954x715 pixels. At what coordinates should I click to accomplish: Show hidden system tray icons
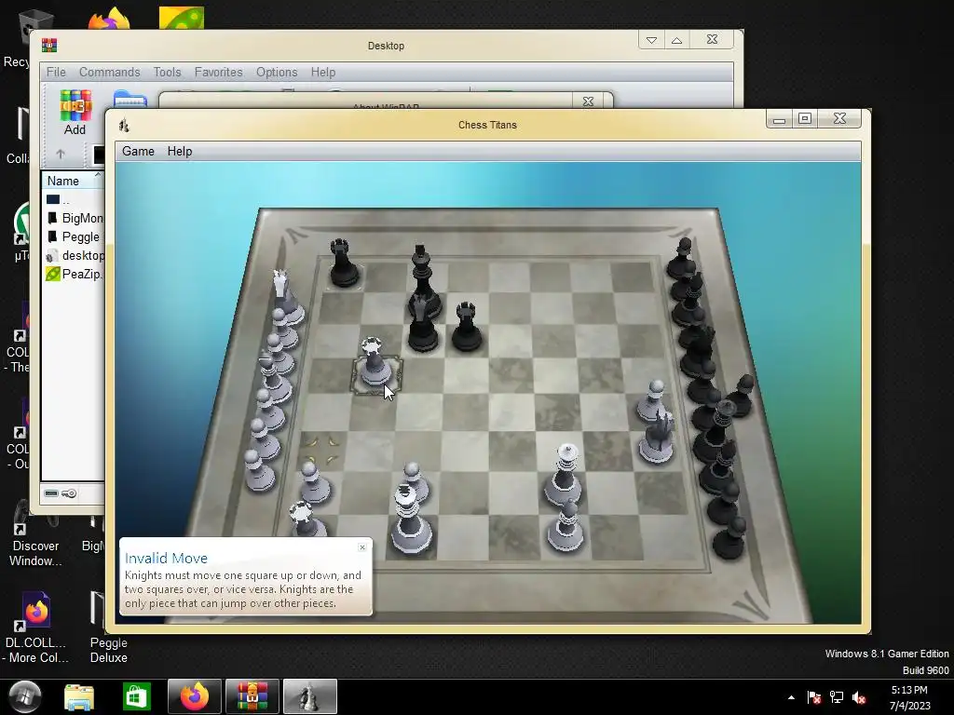coord(791,698)
